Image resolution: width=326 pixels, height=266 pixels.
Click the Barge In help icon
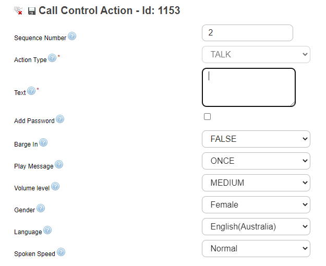point(43,142)
